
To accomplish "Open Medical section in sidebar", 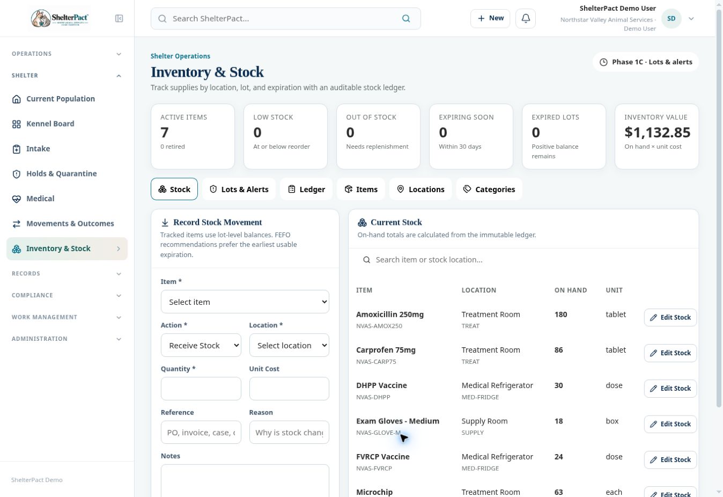I will 67,199.
